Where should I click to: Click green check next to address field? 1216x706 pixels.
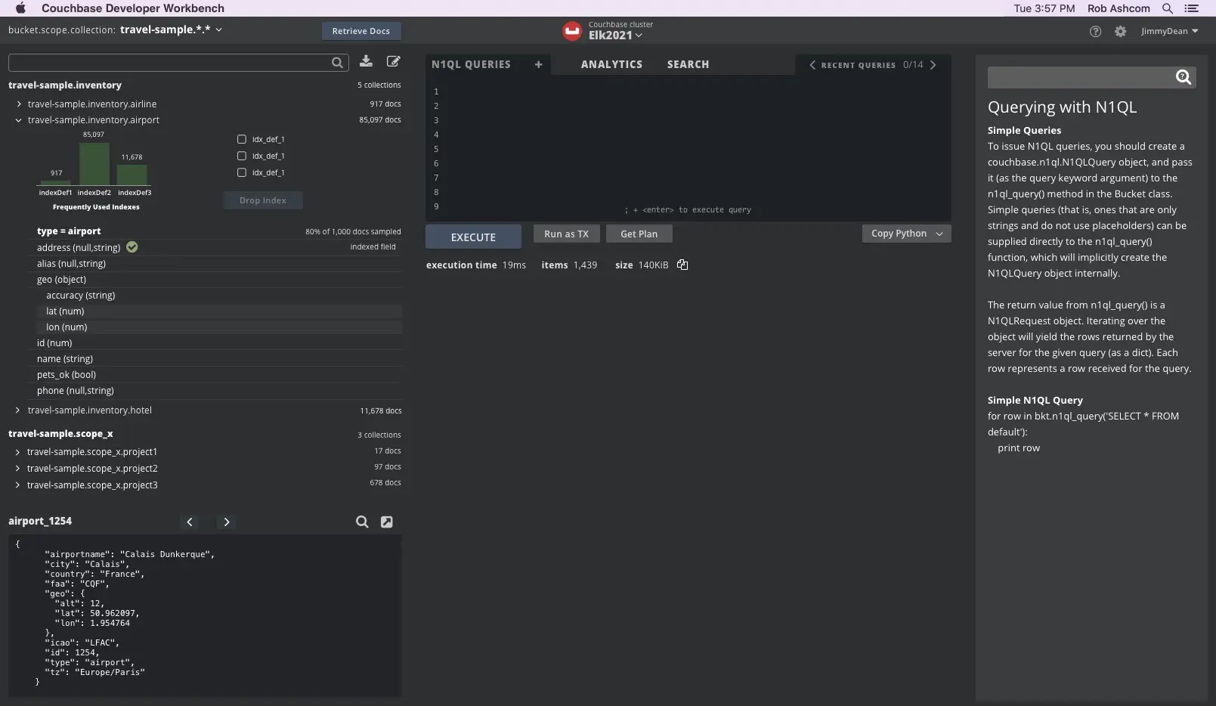132,247
